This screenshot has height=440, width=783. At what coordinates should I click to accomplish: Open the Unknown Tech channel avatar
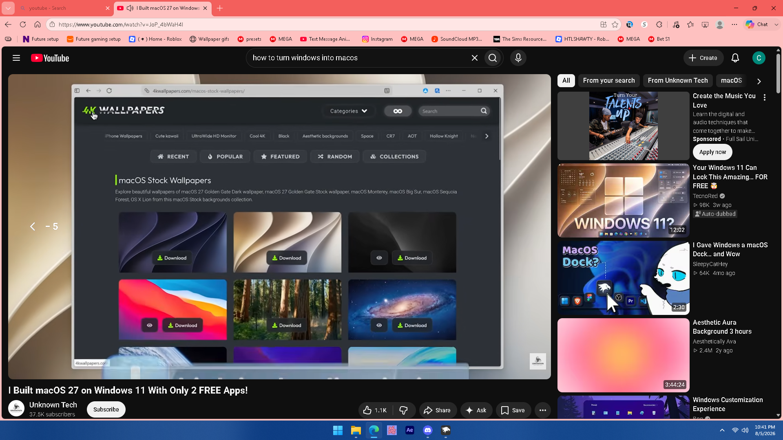16,409
